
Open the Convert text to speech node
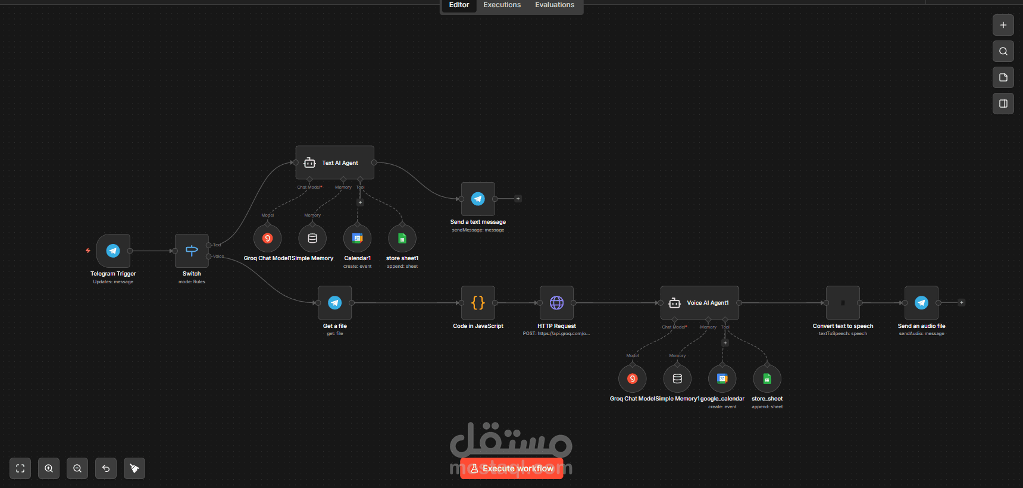tap(843, 303)
